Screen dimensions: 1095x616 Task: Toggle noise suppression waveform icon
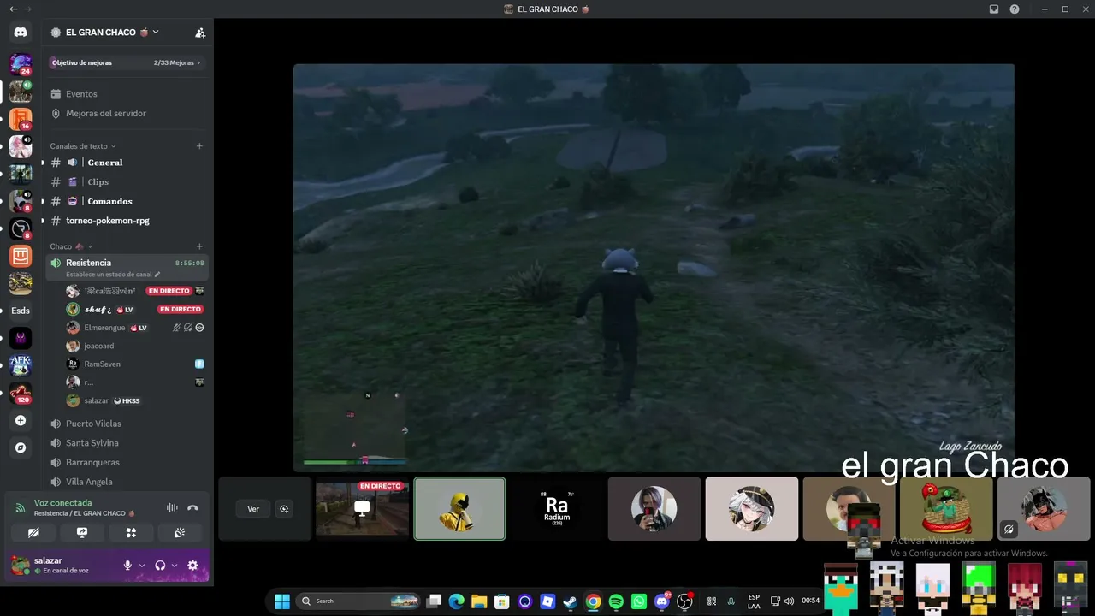click(x=172, y=508)
